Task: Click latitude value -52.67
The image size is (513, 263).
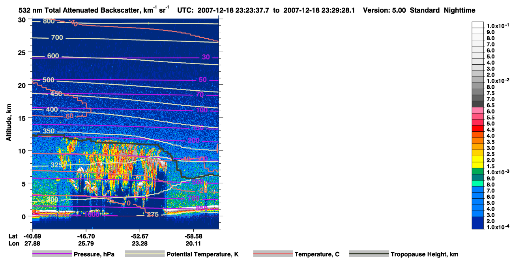Action: click(140, 236)
